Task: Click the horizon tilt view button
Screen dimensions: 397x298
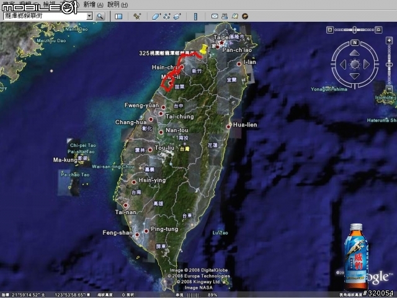Action: pos(378,30)
